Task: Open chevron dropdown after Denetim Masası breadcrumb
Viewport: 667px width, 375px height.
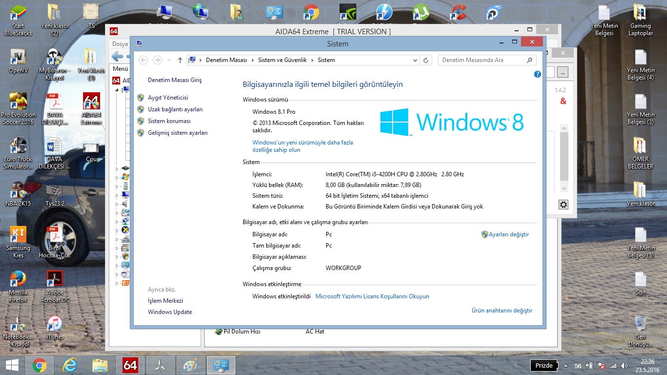Action: (252, 60)
